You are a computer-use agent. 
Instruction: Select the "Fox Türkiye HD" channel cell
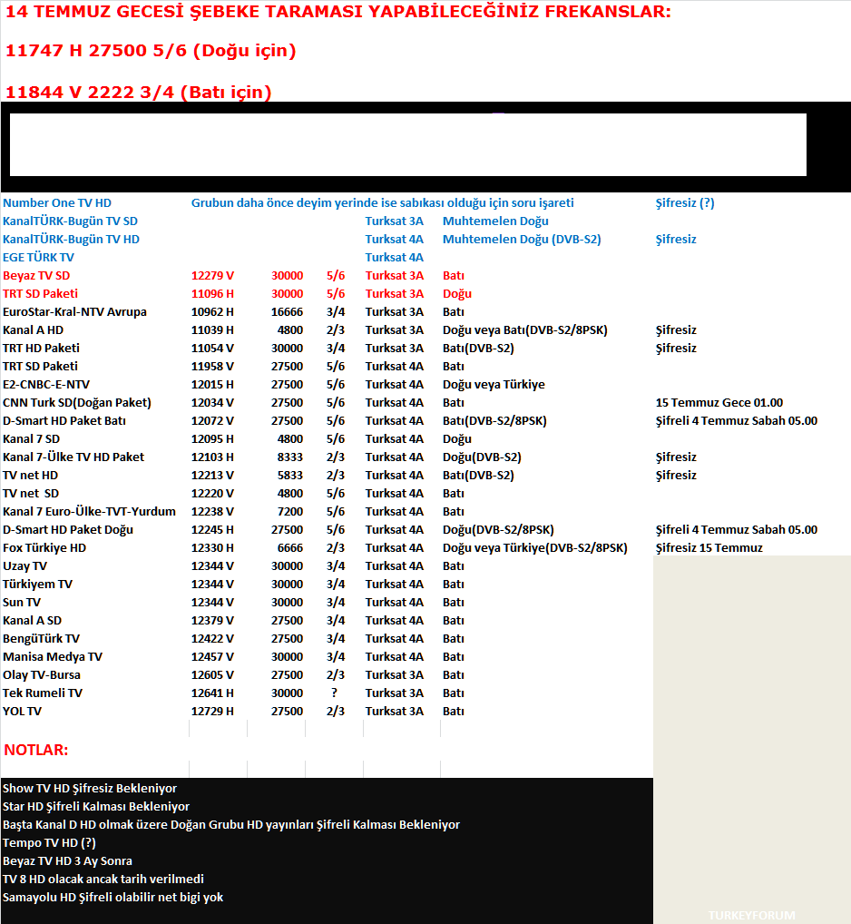(x=44, y=548)
